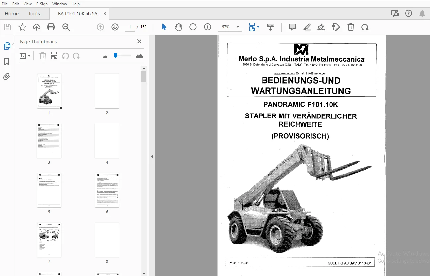Go to the previous page with the up arrow

(x=100, y=27)
